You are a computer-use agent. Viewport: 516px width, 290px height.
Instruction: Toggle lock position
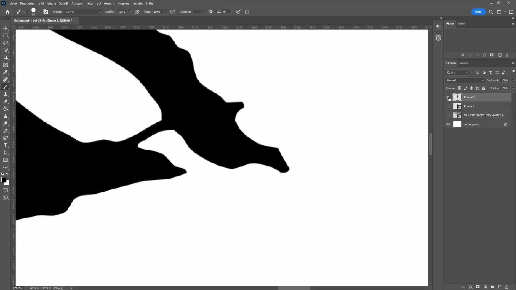point(472,88)
